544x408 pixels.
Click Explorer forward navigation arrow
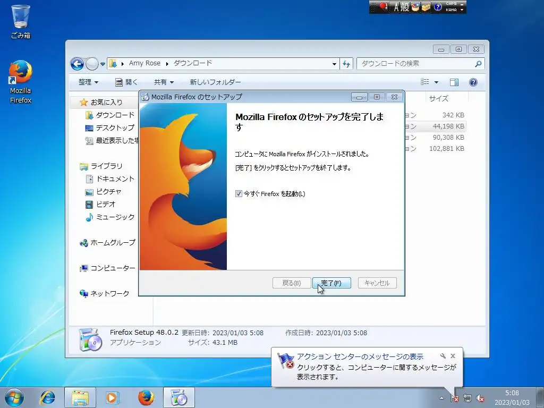(x=92, y=64)
